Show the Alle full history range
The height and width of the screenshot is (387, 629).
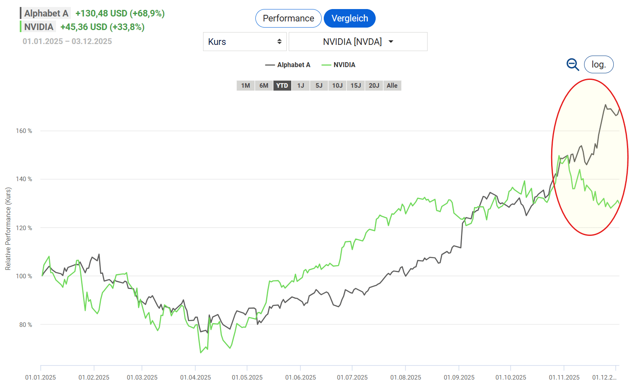click(392, 86)
